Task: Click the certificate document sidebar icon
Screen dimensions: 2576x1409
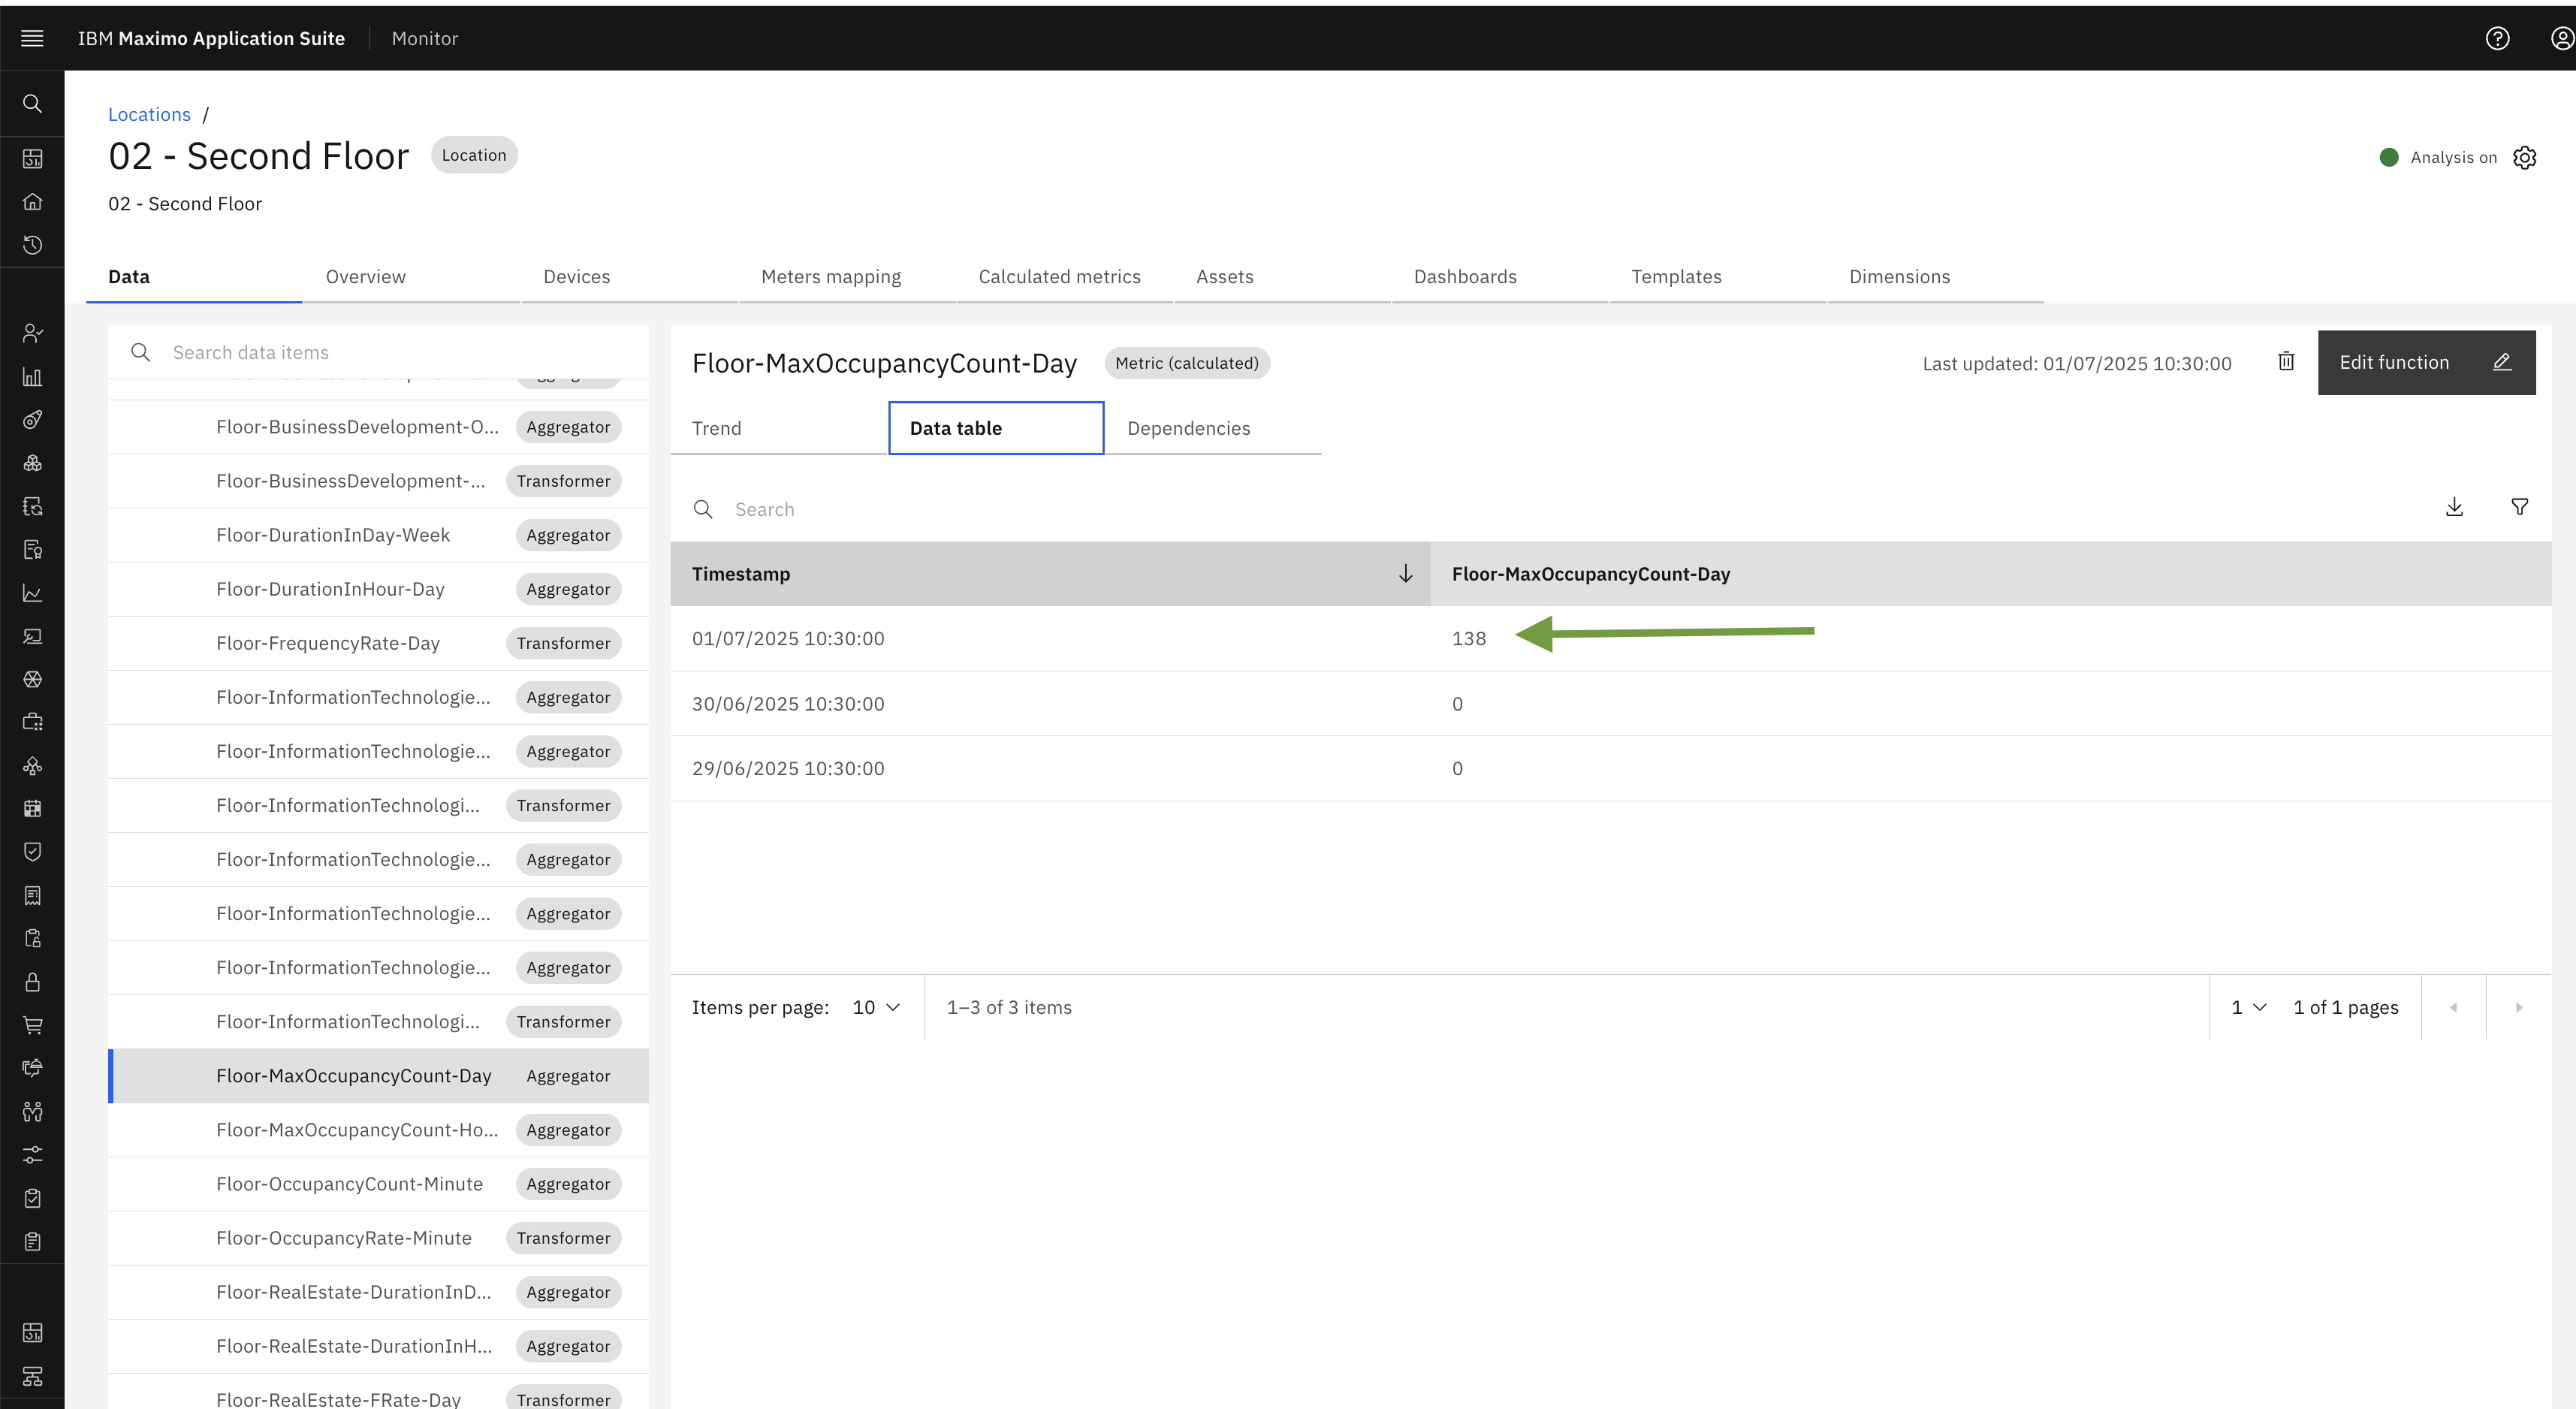Action: pos(32,549)
